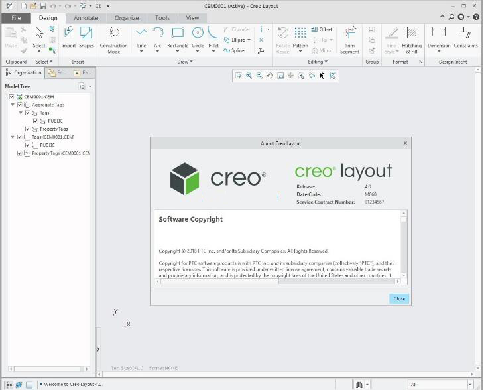Screen dimensions: 484x390
Task: Expand the Select group dropdown label
Action: pyautogui.click(x=44, y=62)
